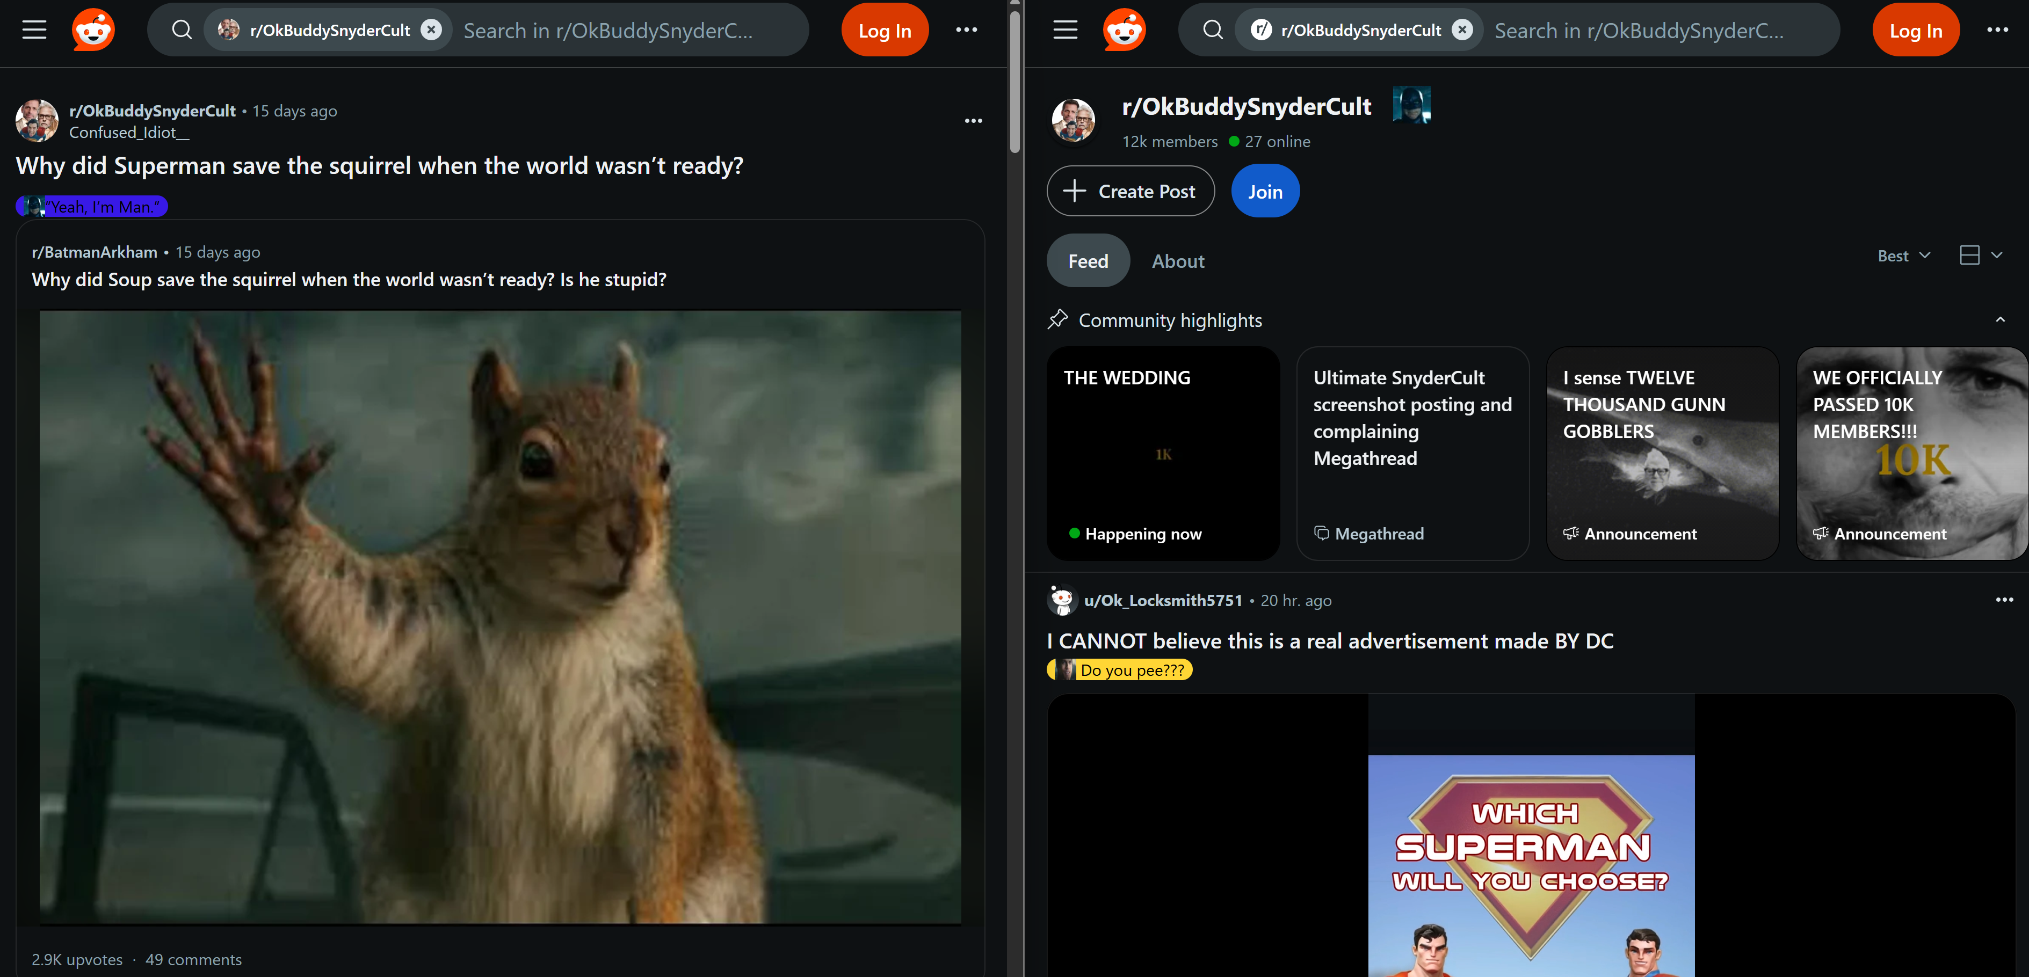2029x977 pixels.
Task: Open r/OkBuddySnyderCult link in squirrel post header
Action: click(x=152, y=110)
